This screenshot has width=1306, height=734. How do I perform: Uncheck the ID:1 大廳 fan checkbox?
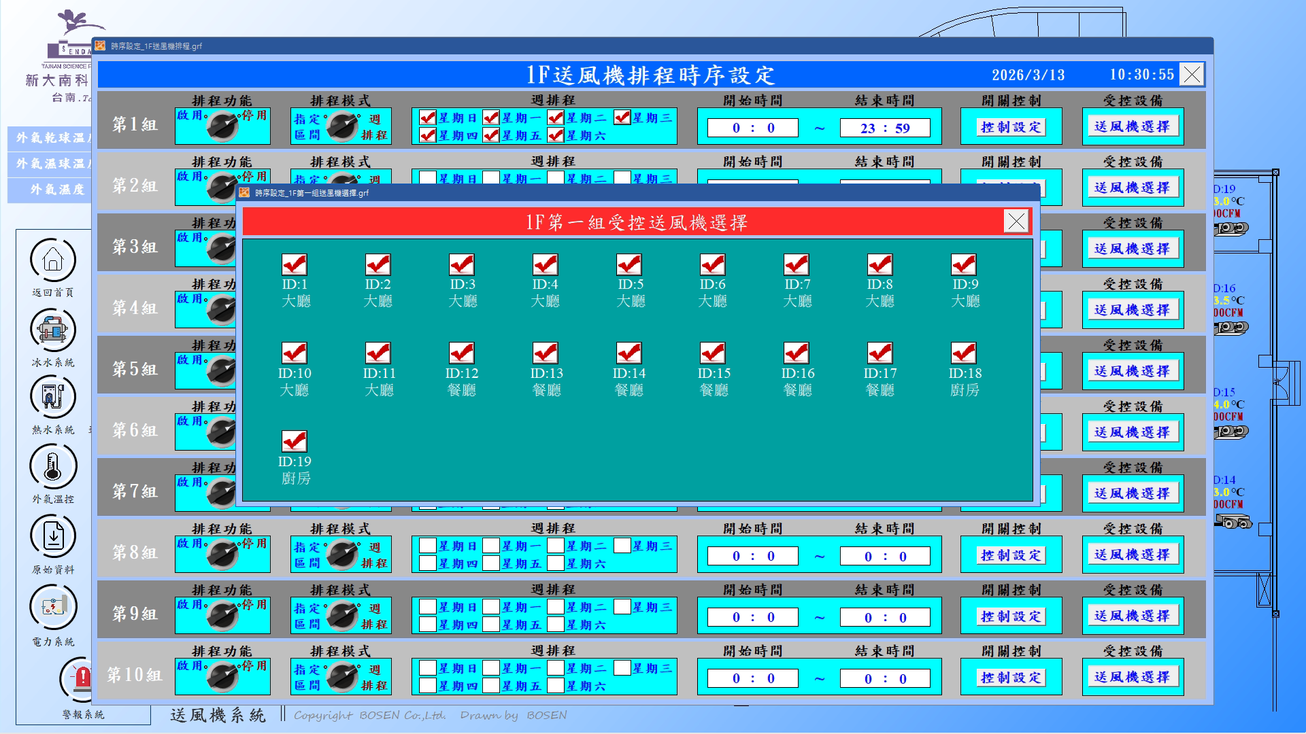pos(295,264)
